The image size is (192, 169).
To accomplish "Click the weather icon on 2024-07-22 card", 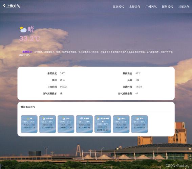I will point(98,119).
